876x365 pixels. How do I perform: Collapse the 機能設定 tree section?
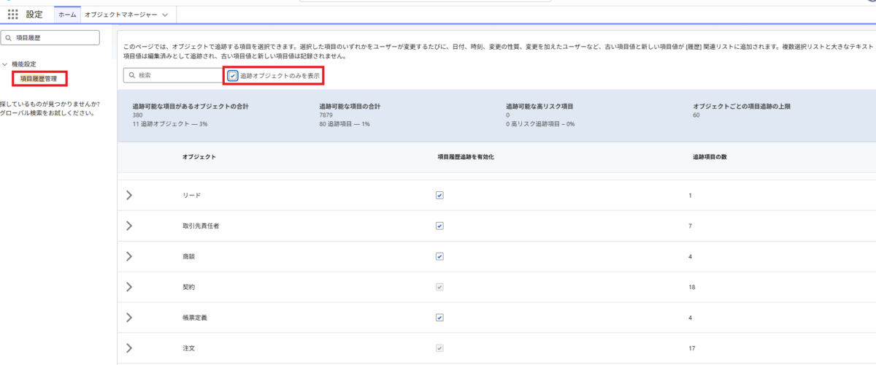pyautogui.click(x=5, y=64)
